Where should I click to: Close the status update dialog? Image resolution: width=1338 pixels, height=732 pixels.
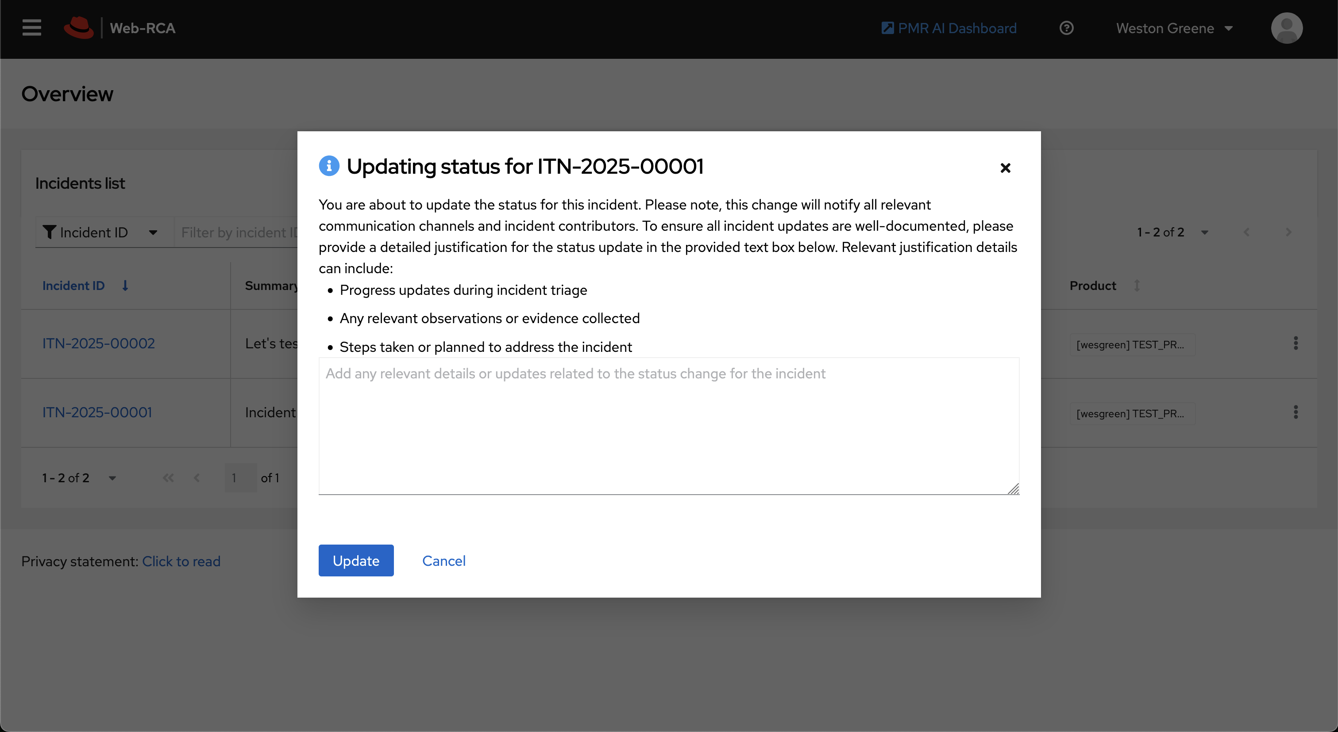click(1005, 168)
